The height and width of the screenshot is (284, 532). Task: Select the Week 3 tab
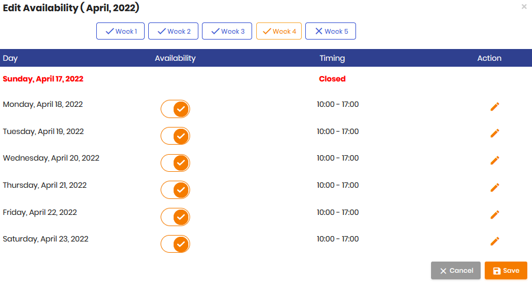227,31
